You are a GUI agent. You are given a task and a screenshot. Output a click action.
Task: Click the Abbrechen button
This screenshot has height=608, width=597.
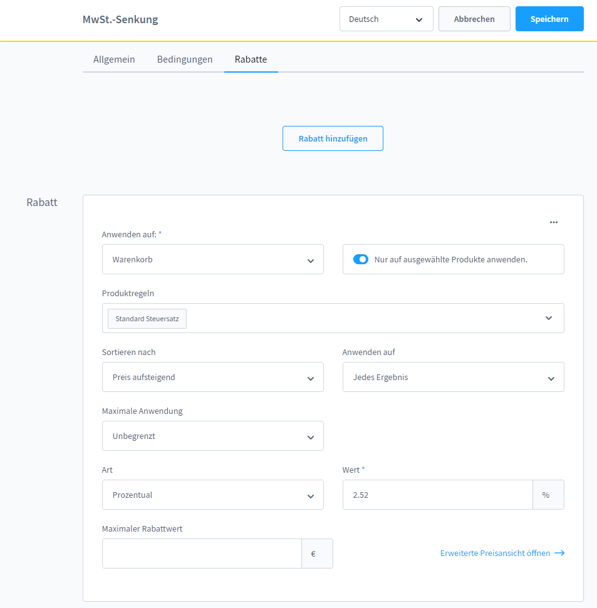[x=474, y=19]
